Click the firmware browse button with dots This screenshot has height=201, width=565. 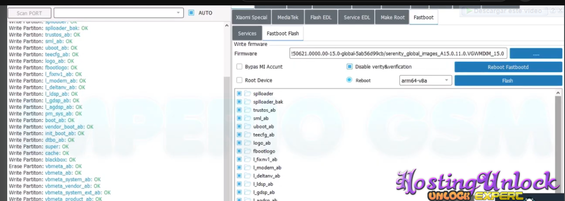tap(536, 54)
